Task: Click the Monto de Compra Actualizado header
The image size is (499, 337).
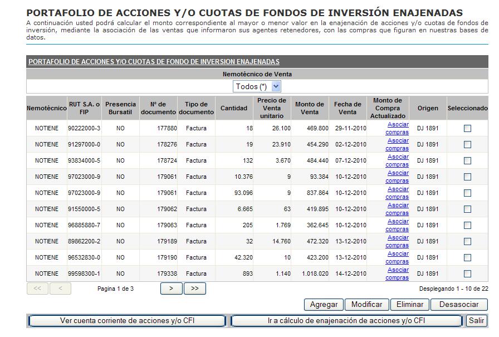Action: point(388,108)
